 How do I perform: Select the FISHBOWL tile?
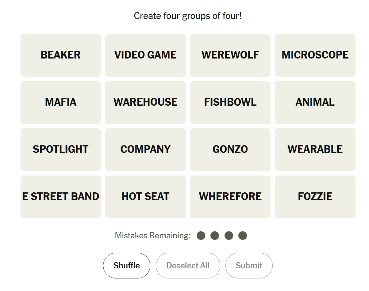click(230, 102)
